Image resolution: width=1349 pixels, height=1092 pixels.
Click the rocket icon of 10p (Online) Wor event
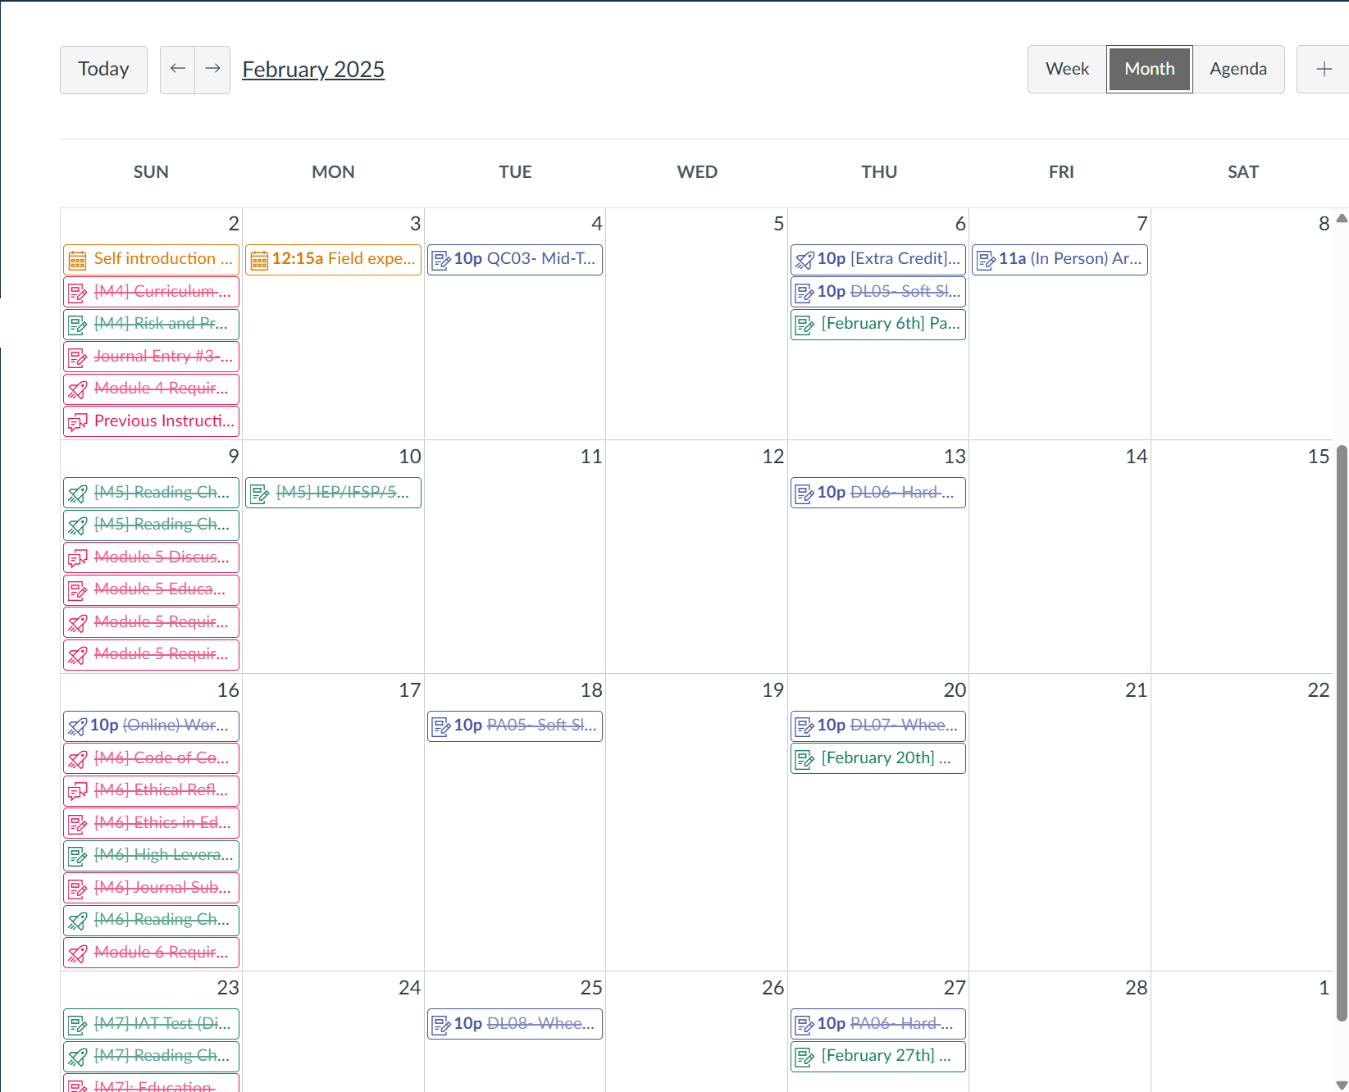tap(77, 726)
